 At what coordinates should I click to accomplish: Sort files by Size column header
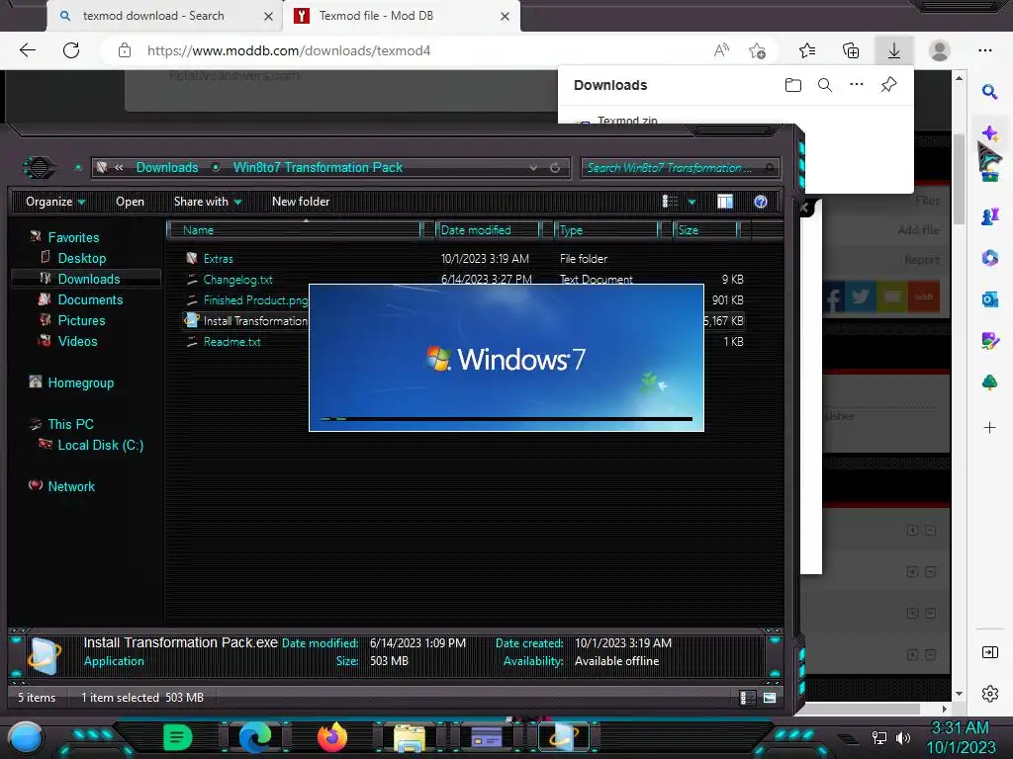(705, 229)
